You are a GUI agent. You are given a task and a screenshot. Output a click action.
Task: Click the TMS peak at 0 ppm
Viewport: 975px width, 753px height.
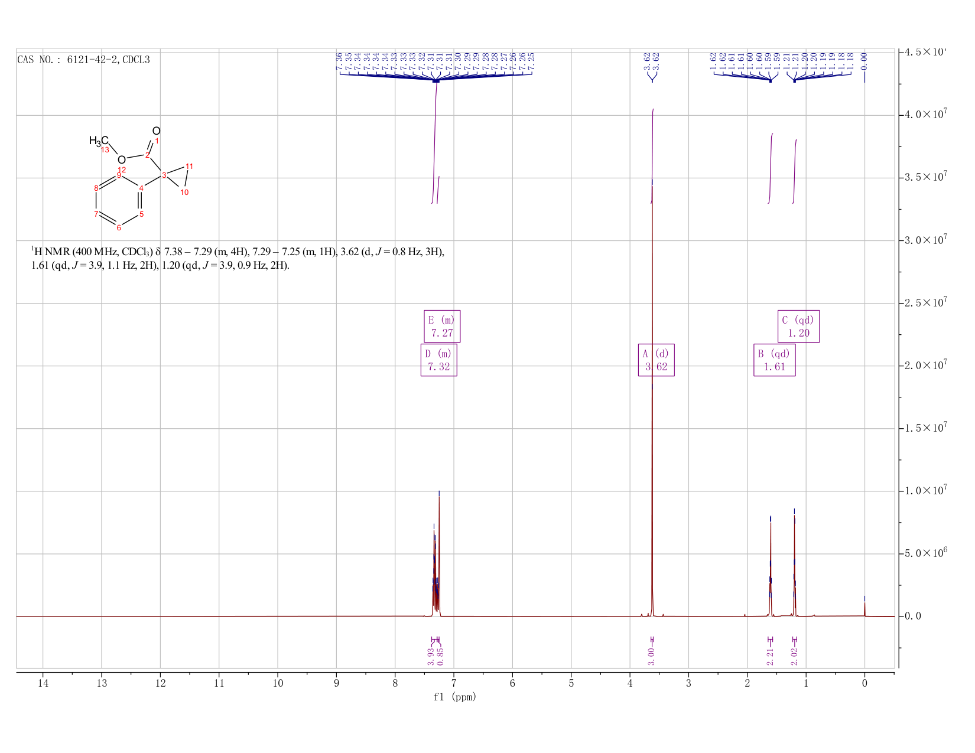click(x=864, y=608)
